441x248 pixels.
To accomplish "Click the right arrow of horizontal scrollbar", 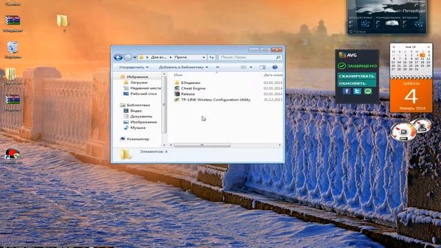I will click(x=280, y=145).
